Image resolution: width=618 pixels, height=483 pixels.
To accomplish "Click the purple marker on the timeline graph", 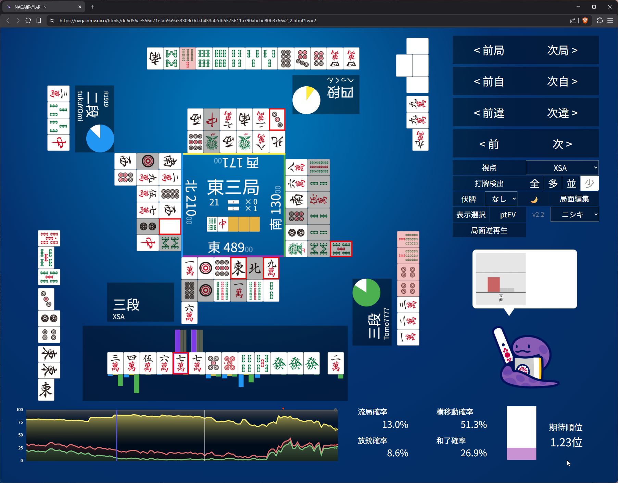I will 117,435.
